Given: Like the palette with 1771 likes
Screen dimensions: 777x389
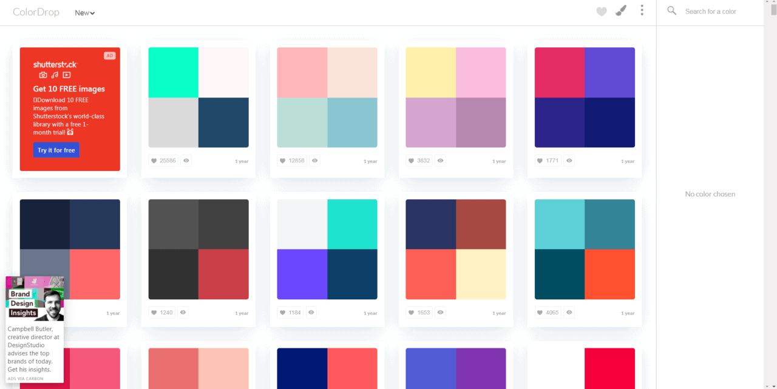Looking at the screenshot, I should 548,161.
